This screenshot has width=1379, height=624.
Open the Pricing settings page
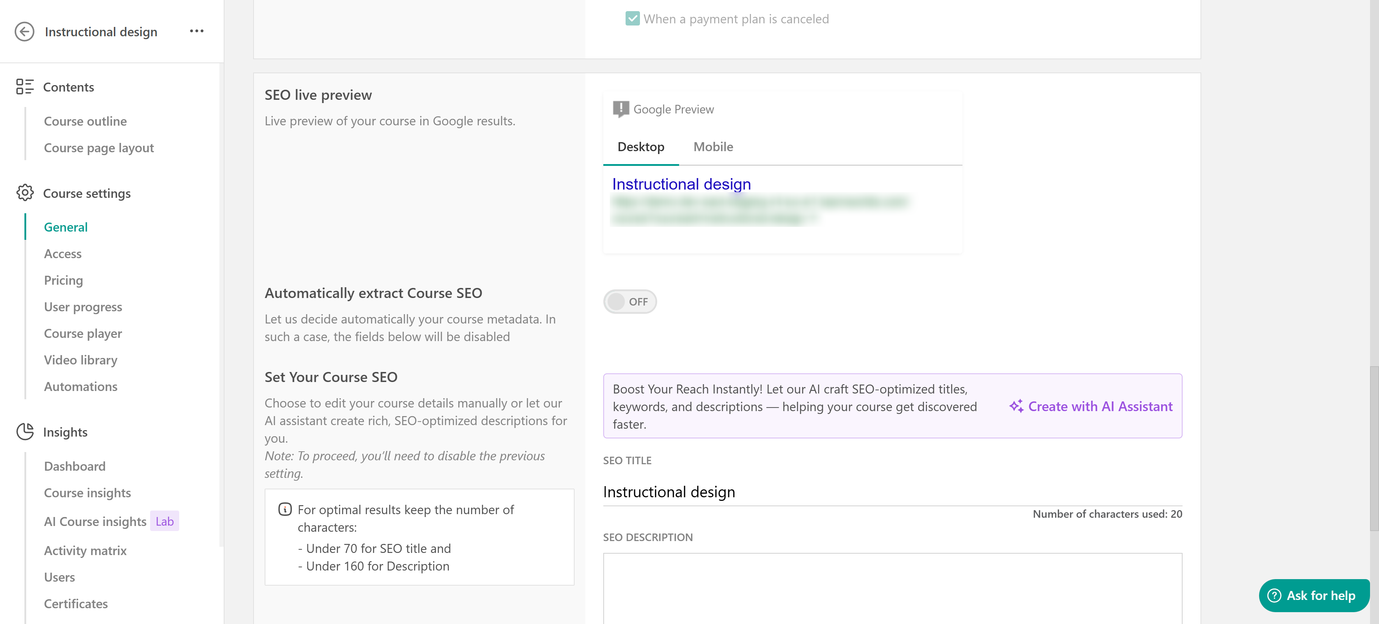[63, 280]
